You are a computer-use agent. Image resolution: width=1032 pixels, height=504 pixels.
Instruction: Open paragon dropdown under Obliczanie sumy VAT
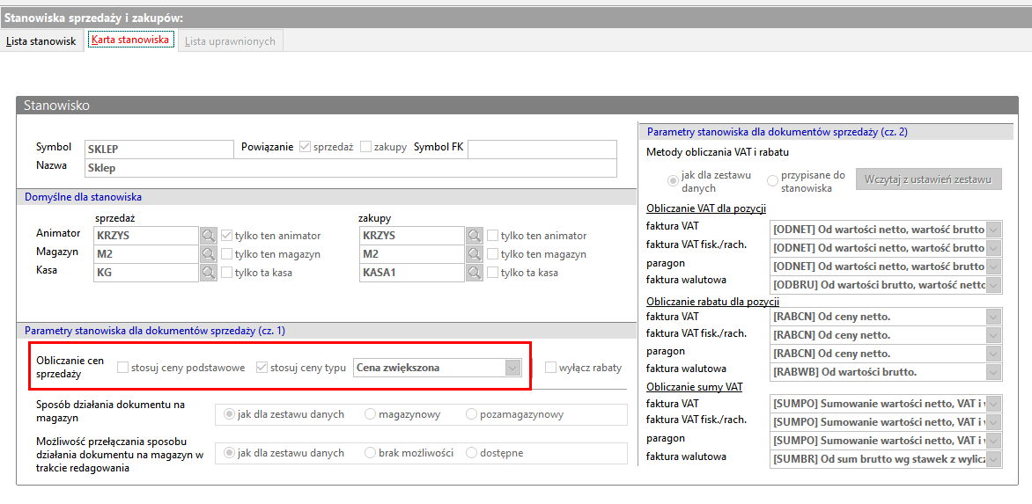[994, 440]
